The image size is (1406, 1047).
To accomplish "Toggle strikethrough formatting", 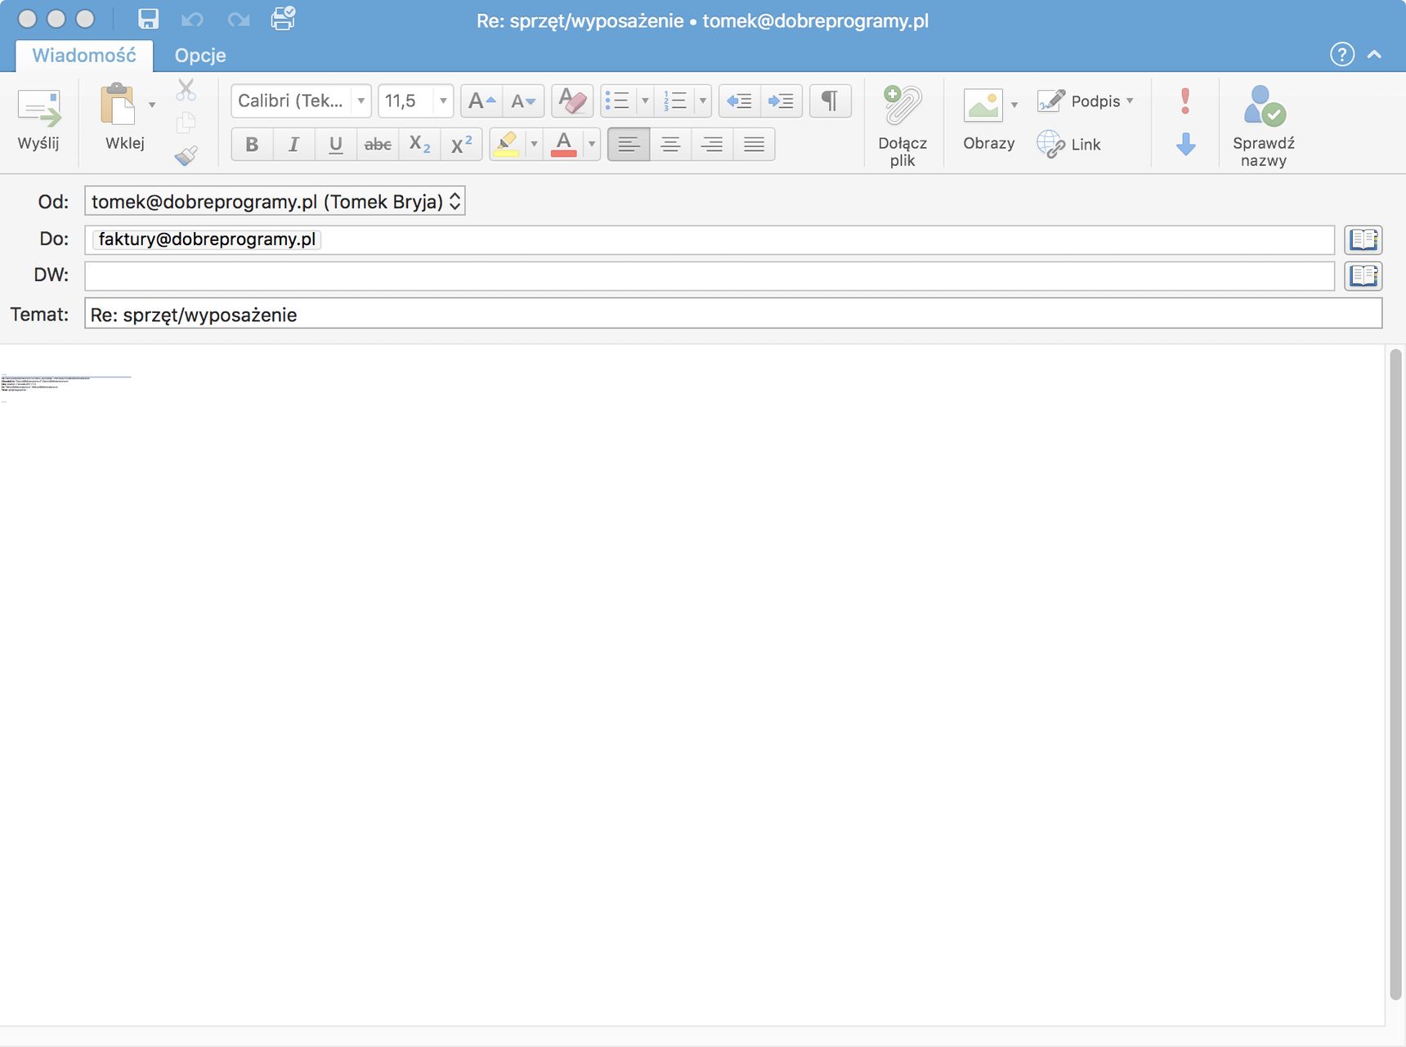I will 378,145.
